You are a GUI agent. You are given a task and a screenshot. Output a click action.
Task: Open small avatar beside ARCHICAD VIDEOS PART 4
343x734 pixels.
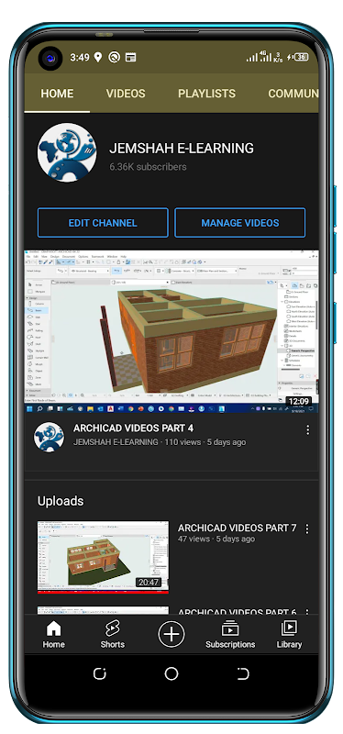pos(50,437)
